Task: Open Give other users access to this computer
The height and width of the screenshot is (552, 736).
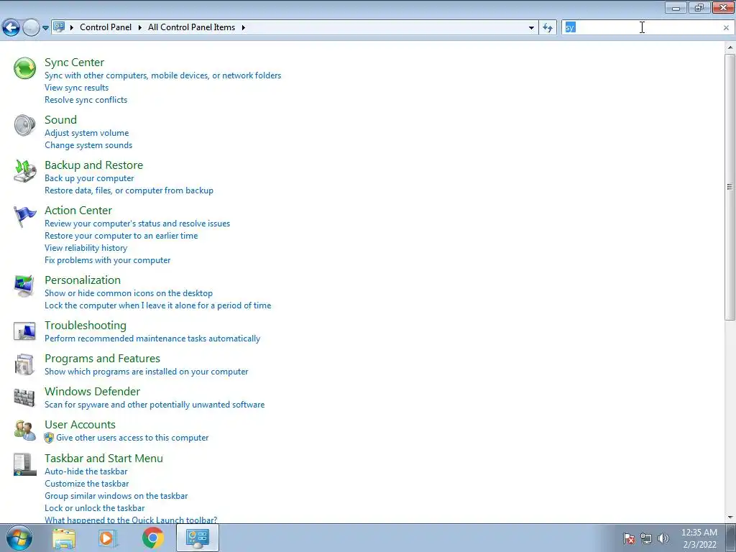Action: [x=132, y=438]
